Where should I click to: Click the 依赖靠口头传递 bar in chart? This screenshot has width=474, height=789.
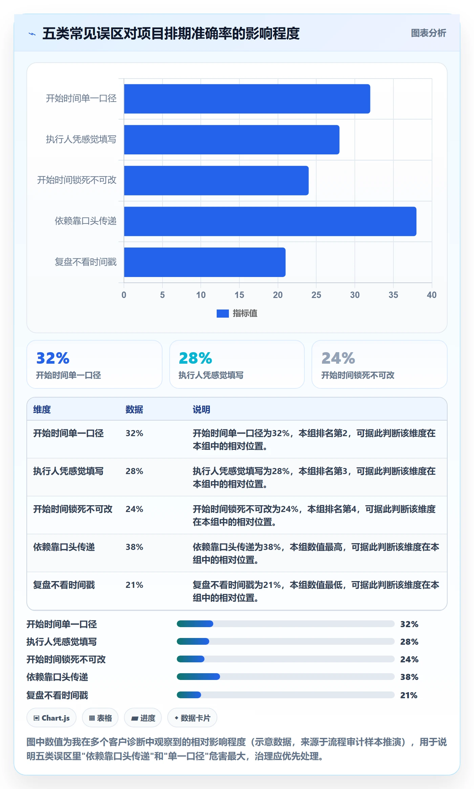pos(270,221)
